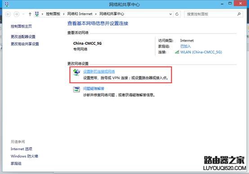Open the 问题疑难解答 troubleshooting link
The height and width of the screenshot is (174, 249).
[93, 89]
